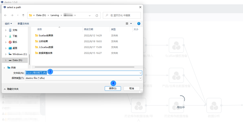Screen dimensions: 243x122
Task: Sort files by 名称 column
Action: (x=39, y=29)
